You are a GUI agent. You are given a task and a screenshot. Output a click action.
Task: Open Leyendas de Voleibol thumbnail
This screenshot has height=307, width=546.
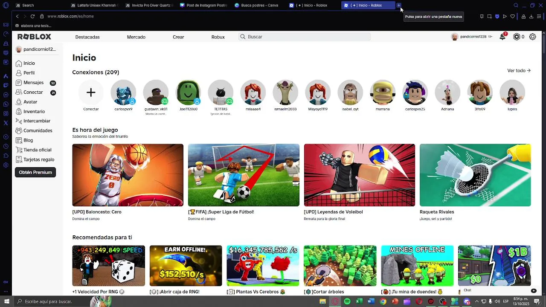click(x=359, y=175)
